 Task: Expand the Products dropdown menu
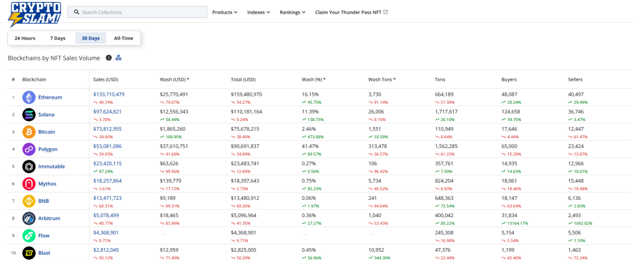click(225, 12)
